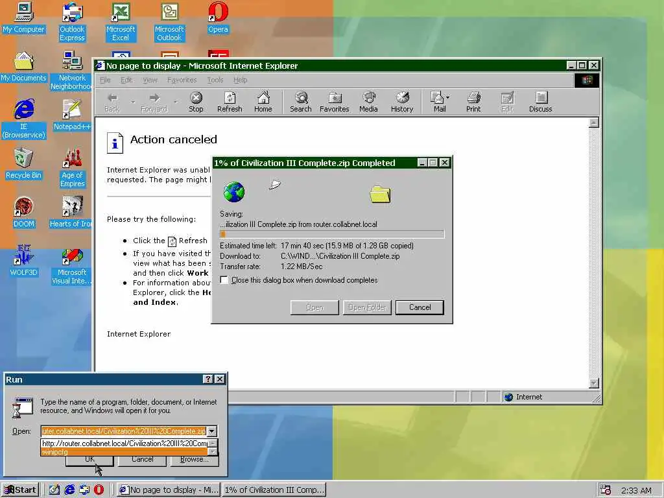Select the My Documents desktop icon
This screenshot has width=664, height=498.
tap(23, 67)
